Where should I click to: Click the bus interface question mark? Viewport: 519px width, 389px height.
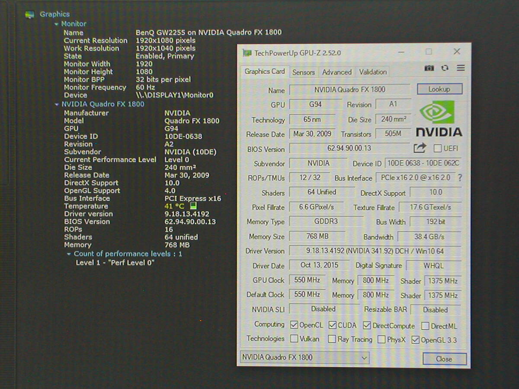point(460,178)
